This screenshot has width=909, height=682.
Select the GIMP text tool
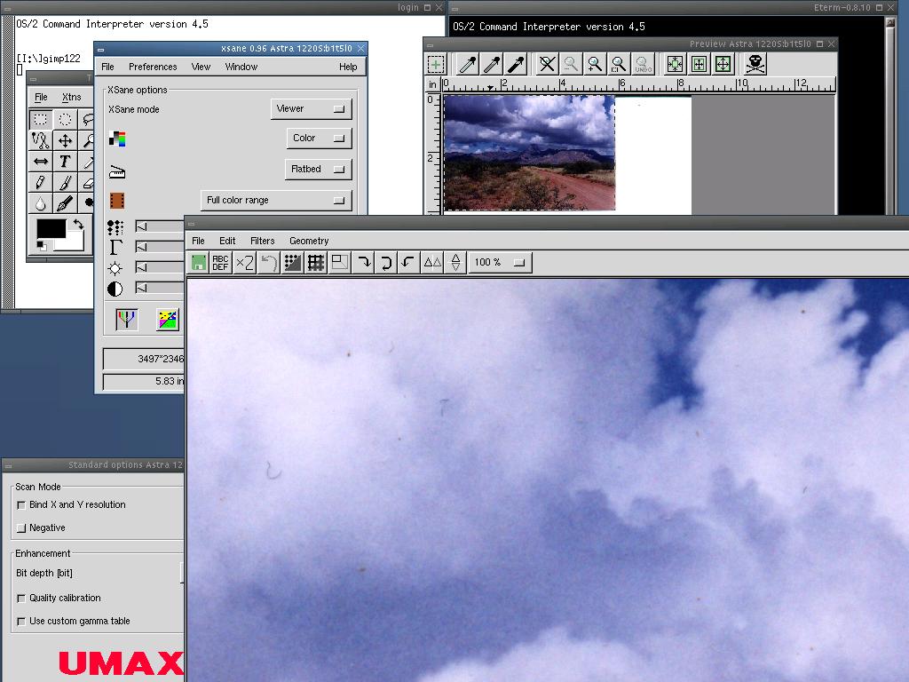[65, 162]
